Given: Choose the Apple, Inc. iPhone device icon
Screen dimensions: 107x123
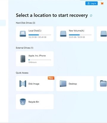Looking at the screenshot, I should [23, 59].
